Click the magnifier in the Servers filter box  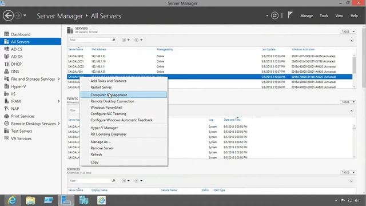[x=114, y=40]
